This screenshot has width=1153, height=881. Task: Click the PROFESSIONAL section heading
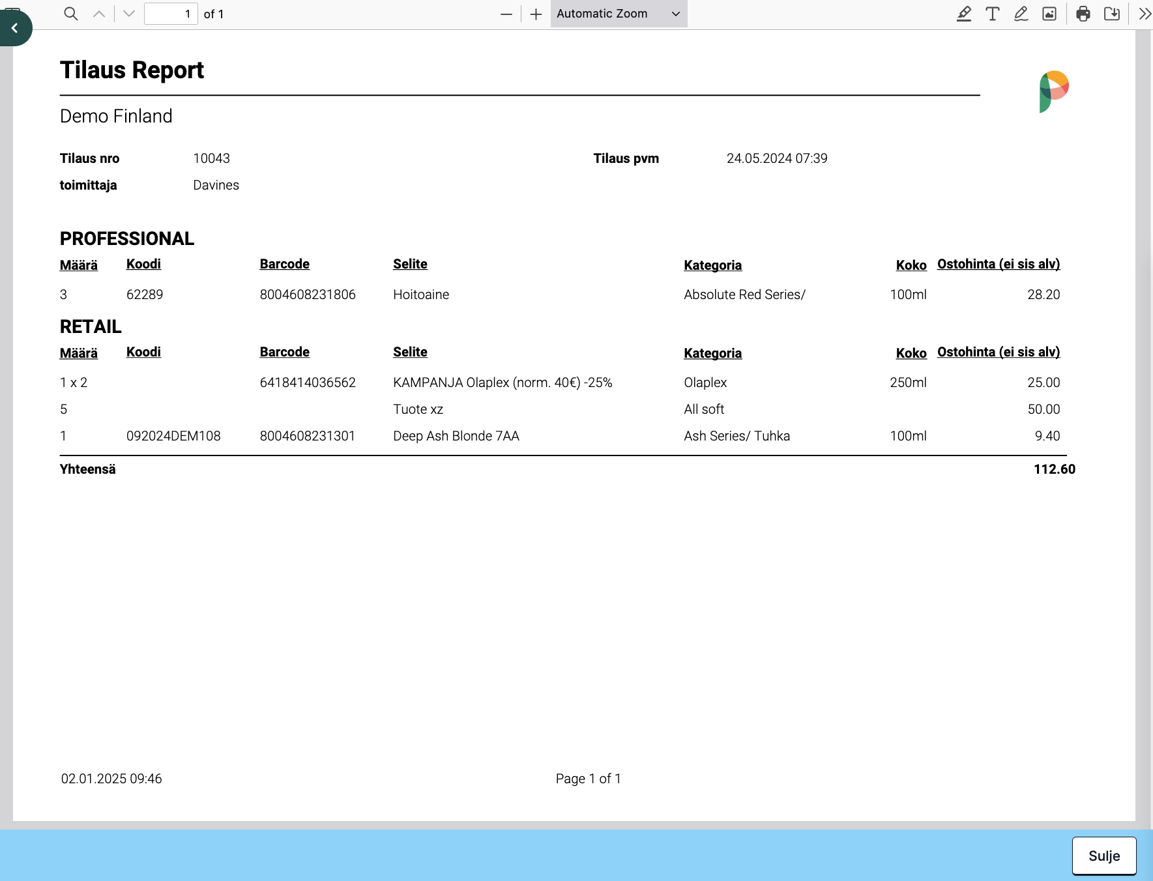(127, 238)
